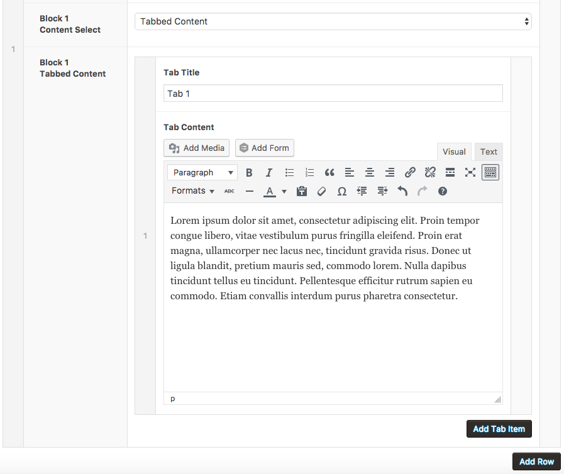Viewport: 564px width, 474px height.
Task: Switch to the Text editor tab
Action: tap(489, 152)
